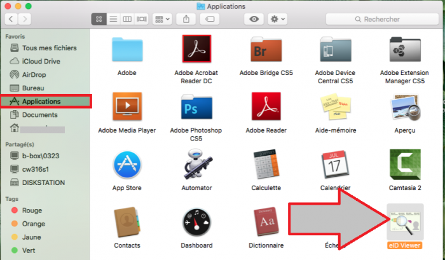Viewport: 445px width, 260px height.
Task: Select the App Store icon
Action: [x=127, y=165]
